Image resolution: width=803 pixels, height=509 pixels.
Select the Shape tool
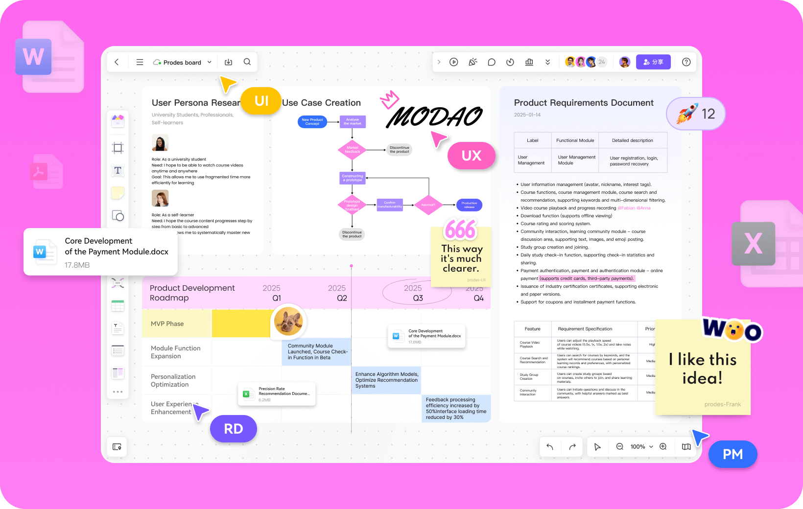point(118,216)
